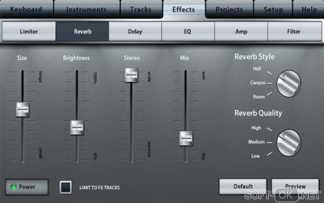Set reverb quality to High

point(256,128)
